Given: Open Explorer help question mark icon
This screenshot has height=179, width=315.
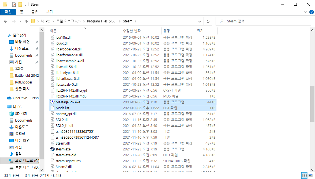Looking at the screenshot, I should (311, 12).
